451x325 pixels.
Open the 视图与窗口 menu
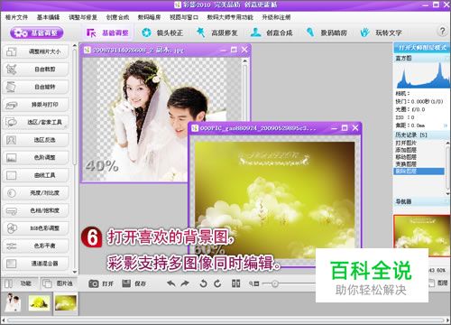tap(184, 17)
